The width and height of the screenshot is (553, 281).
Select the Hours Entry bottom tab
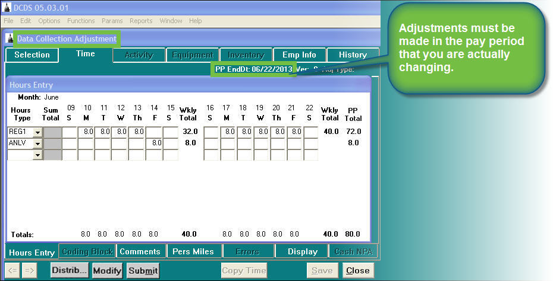[x=32, y=252]
